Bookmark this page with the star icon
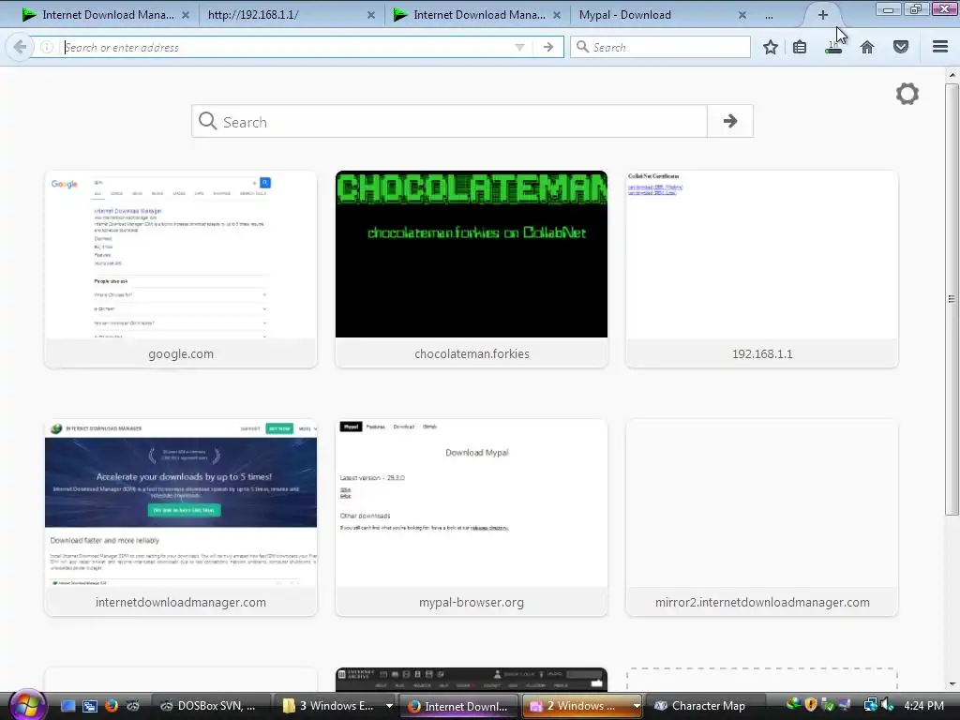Viewport: 960px width, 720px height. [771, 47]
